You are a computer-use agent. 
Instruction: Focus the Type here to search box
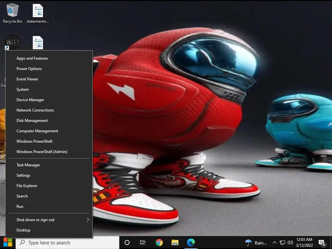coord(67,243)
